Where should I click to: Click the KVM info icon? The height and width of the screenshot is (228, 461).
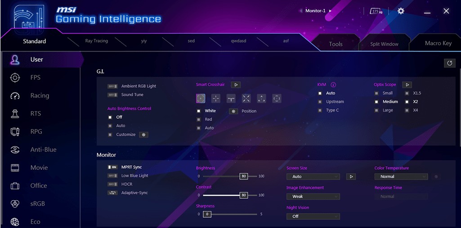[x=333, y=85]
